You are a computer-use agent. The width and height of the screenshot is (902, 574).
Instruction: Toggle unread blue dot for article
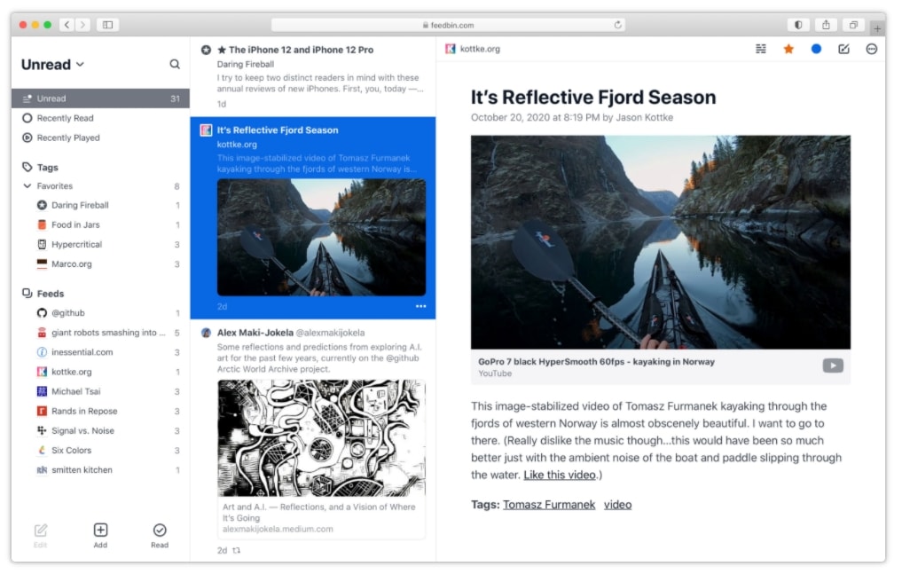click(x=816, y=49)
